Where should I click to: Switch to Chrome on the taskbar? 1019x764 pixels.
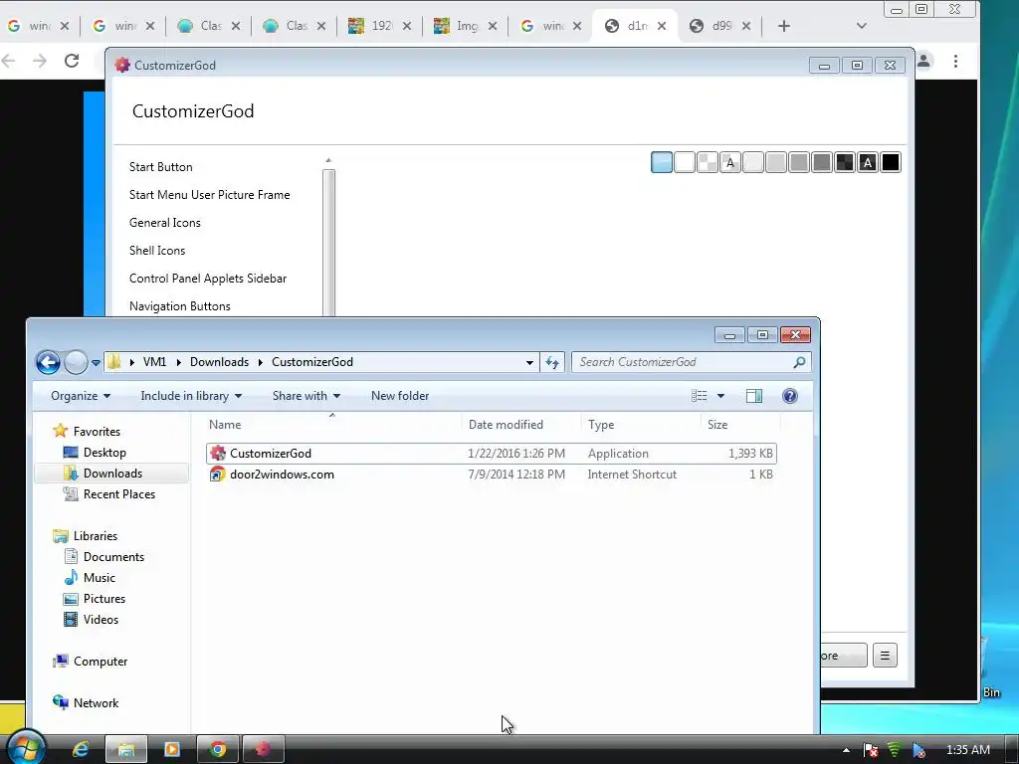click(218, 750)
